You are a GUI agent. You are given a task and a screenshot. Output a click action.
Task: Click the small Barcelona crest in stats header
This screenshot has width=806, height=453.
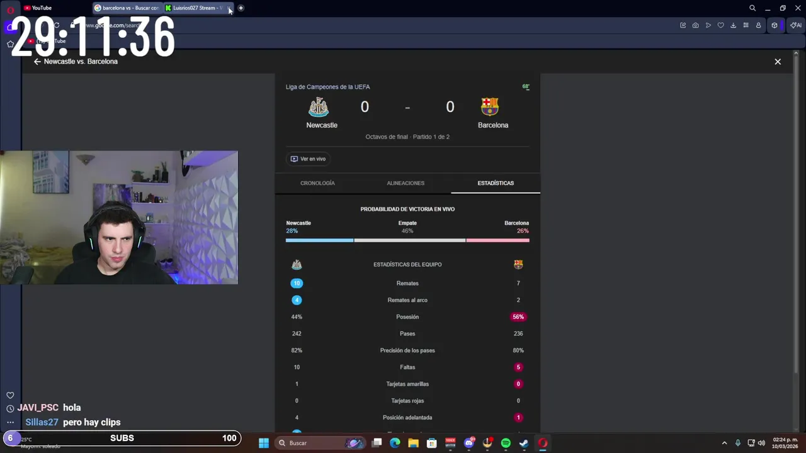pyautogui.click(x=518, y=265)
